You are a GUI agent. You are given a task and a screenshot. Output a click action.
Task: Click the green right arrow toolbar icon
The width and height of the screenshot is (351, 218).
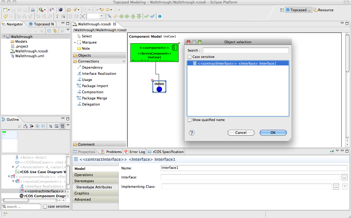(x=127, y=16)
